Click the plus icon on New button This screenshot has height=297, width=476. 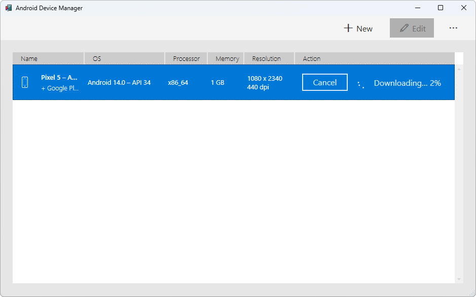click(x=348, y=28)
